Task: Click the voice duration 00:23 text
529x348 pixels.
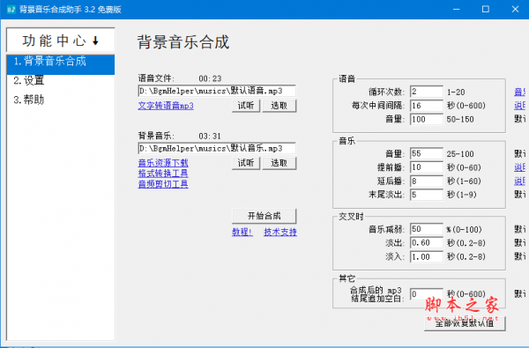Action: tap(210, 78)
